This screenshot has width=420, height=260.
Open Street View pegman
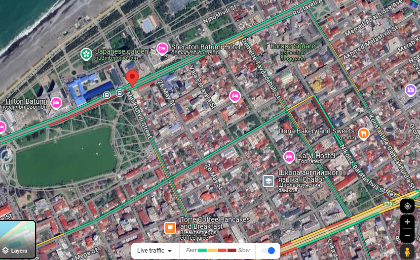pyautogui.click(x=407, y=252)
